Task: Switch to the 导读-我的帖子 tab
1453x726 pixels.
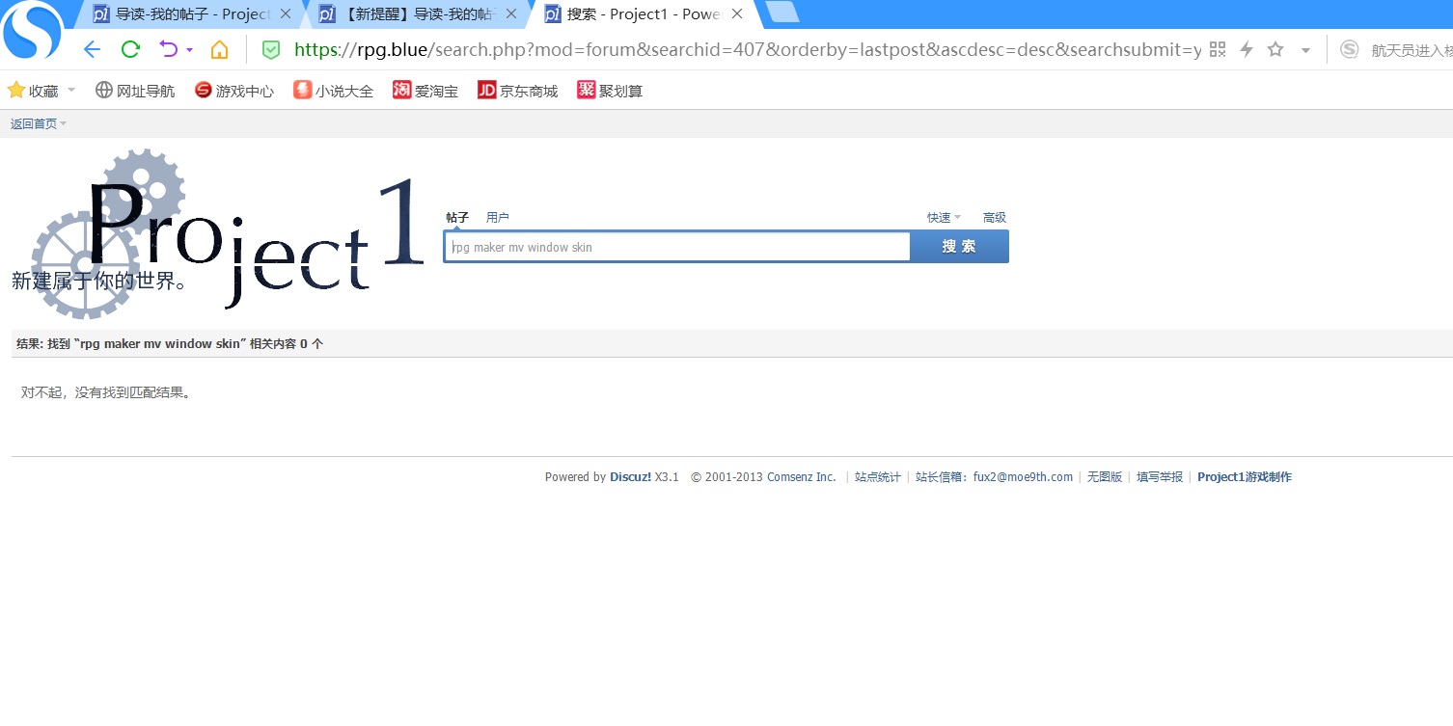Action: (191, 14)
